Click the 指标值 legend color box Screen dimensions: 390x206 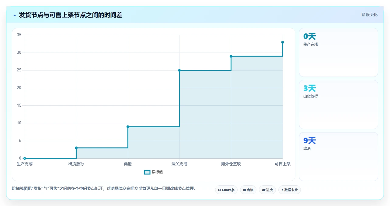pos(147,172)
